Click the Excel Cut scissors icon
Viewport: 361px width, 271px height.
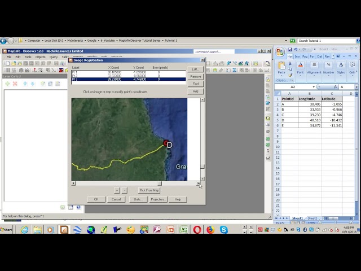point(290,64)
